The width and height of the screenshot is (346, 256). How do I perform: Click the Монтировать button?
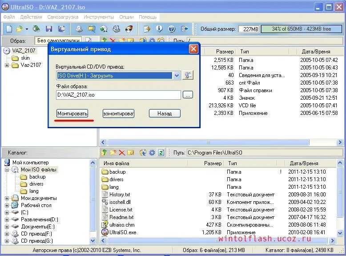72,114
